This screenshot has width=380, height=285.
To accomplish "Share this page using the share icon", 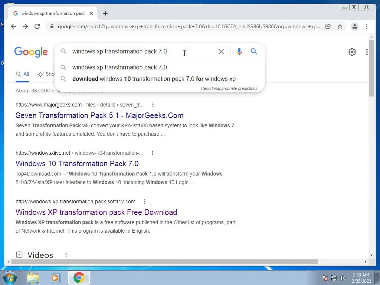I will tap(328, 26).
